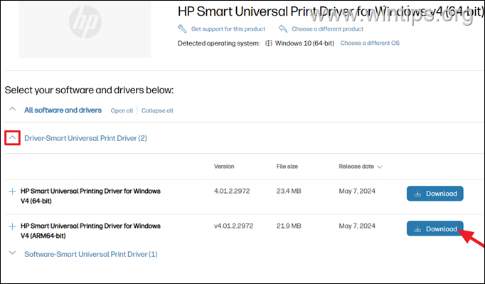Click Windows 10 (64-bit) detected OS text

(304, 43)
